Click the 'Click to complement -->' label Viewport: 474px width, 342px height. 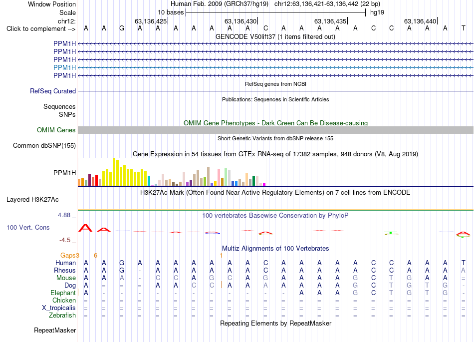[x=41, y=29]
